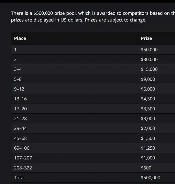Select the $30,000 prize cell
175x184 pixels.
[149, 60]
